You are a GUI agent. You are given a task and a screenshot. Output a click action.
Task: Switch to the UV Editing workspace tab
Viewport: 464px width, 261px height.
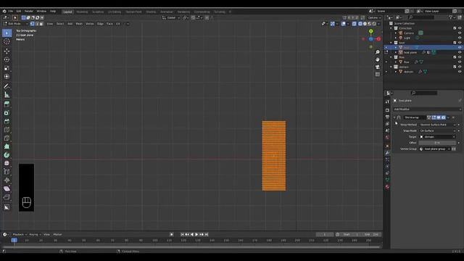pyautogui.click(x=115, y=12)
